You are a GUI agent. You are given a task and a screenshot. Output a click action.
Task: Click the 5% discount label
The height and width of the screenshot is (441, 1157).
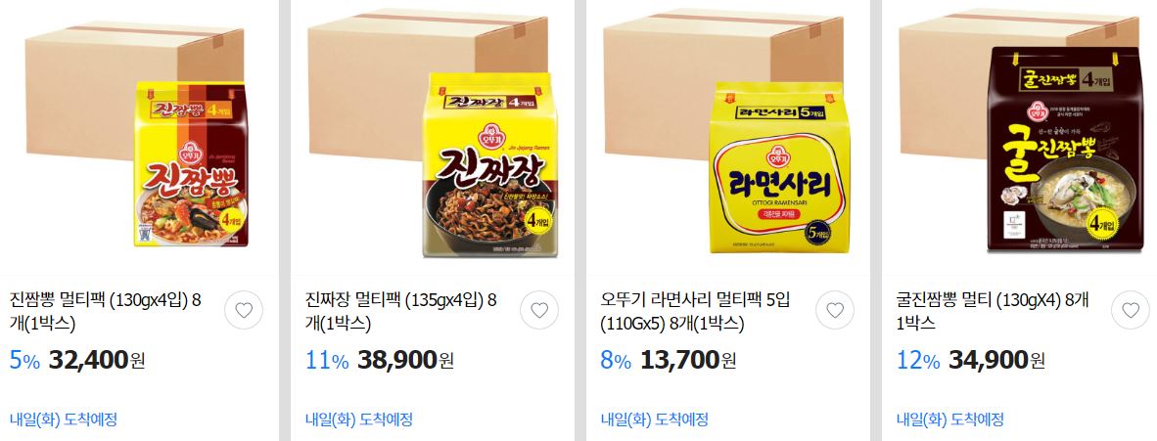pos(24,361)
